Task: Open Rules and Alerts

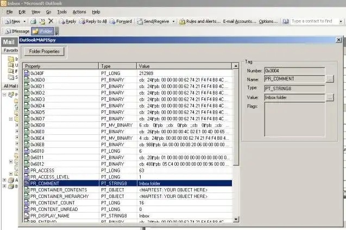Action: click(x=200, y=21)
